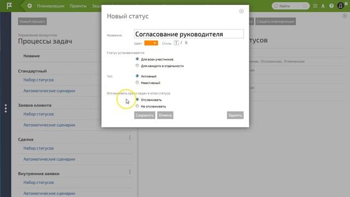Select the Не отслеживать radio option
Viewport: 350px width, 197px height.
click(x=137, y=106)
